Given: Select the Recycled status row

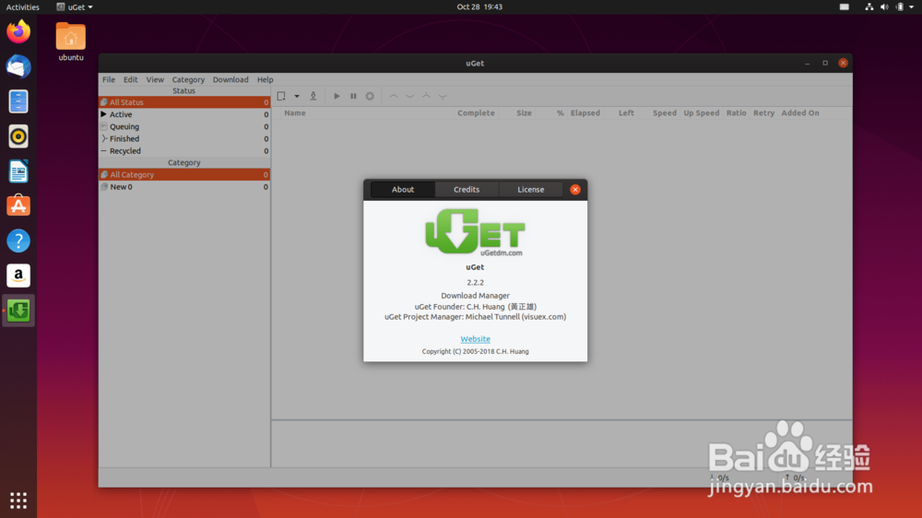Looking at the screenshot, I should (x=184, y=151).
